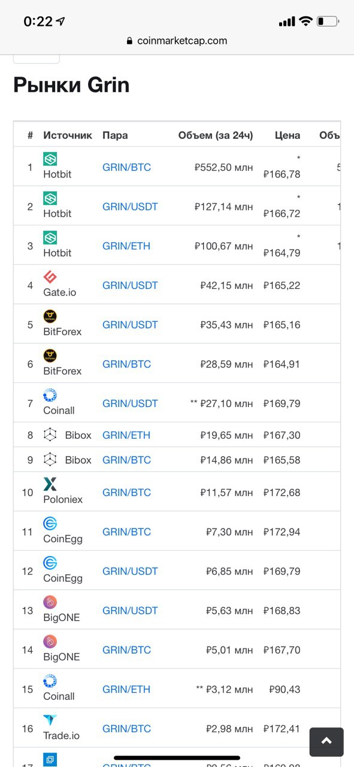
Task: Tap the Gate.io exchange logo
Action: point(50,277)
